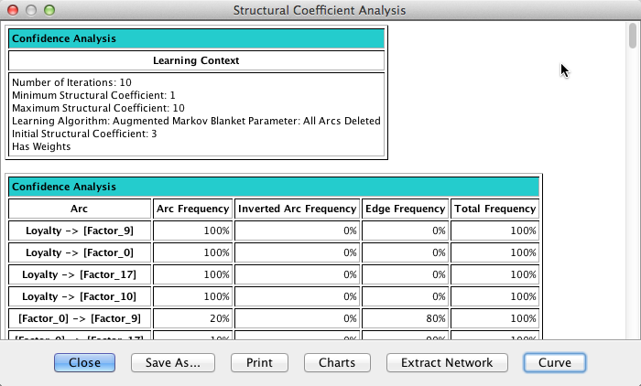Click the Structural Coefficient Analysis window title
This screenshot has height=386, width=641.
coord(320,10)
